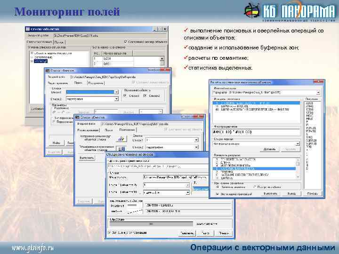Click the plus operator in operations list
Viewport: 339px width, 254px height.
tap(307, 150)
